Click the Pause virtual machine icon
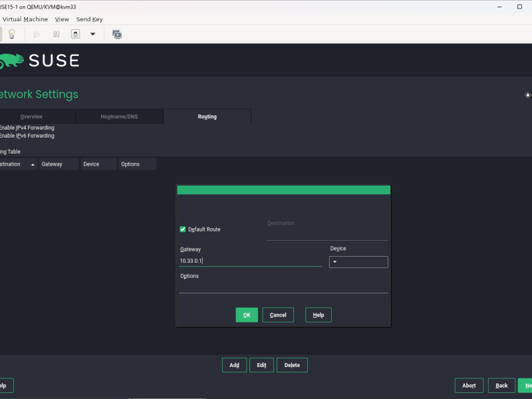This screenshot has width=532, height=399. (57, 35)
